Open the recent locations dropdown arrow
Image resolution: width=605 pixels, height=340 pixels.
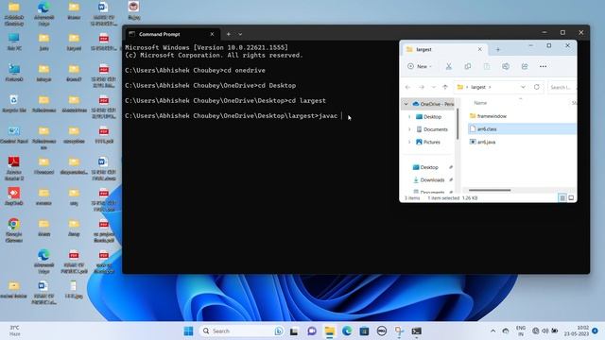coord(433,87)
